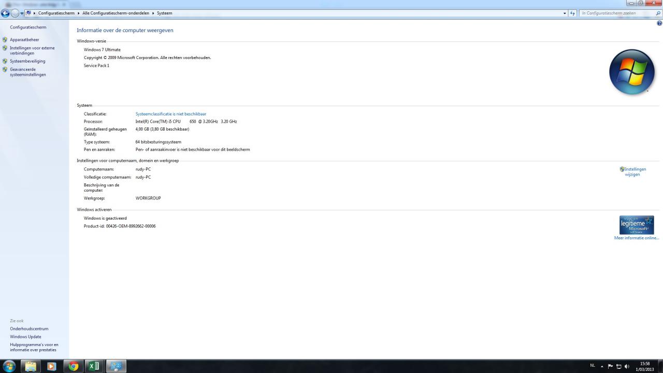Click the shield icon beside Systeembeveiliging
This screenshot has width=663, height=373.
point(5,61)
